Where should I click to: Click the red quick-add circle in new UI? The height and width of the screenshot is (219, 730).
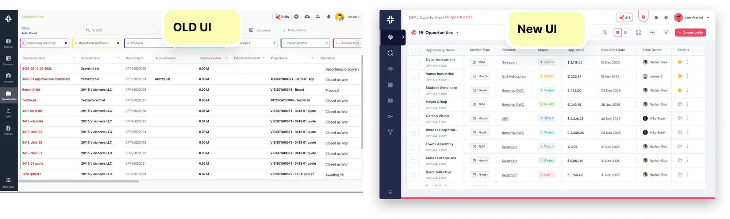(643, 17)
